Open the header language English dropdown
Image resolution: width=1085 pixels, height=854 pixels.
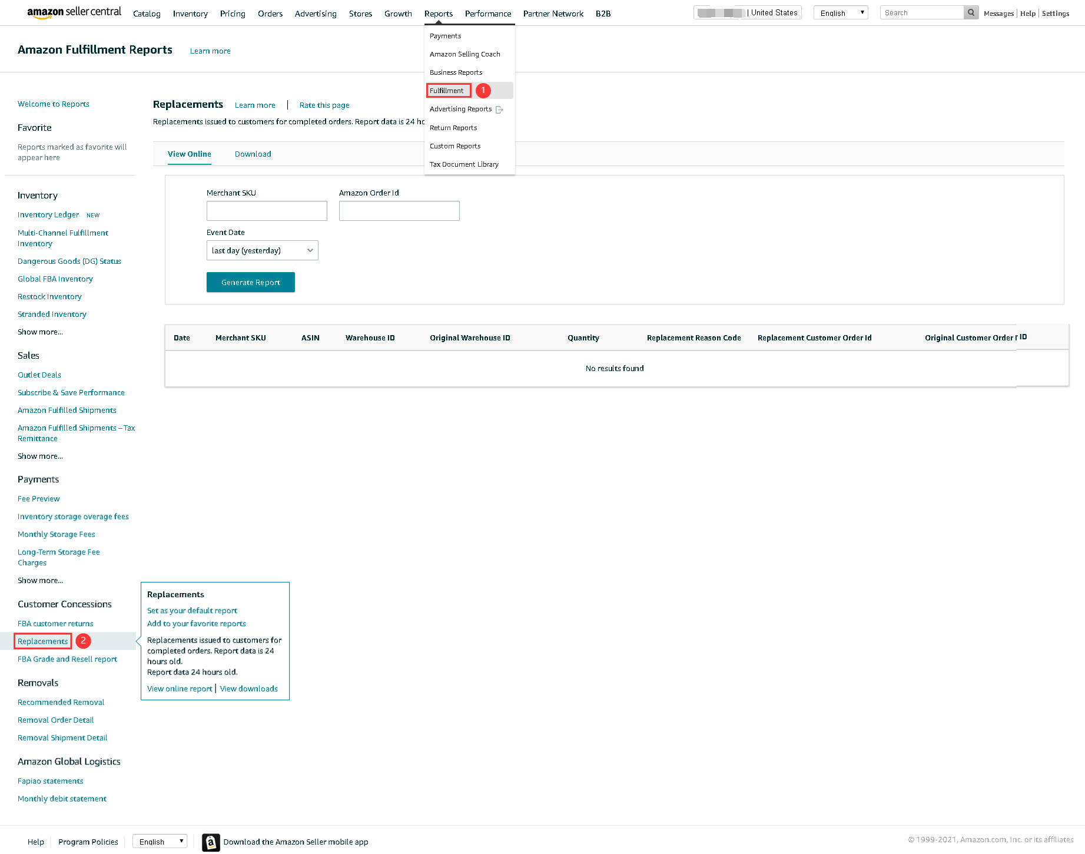[x=841, y=12]
